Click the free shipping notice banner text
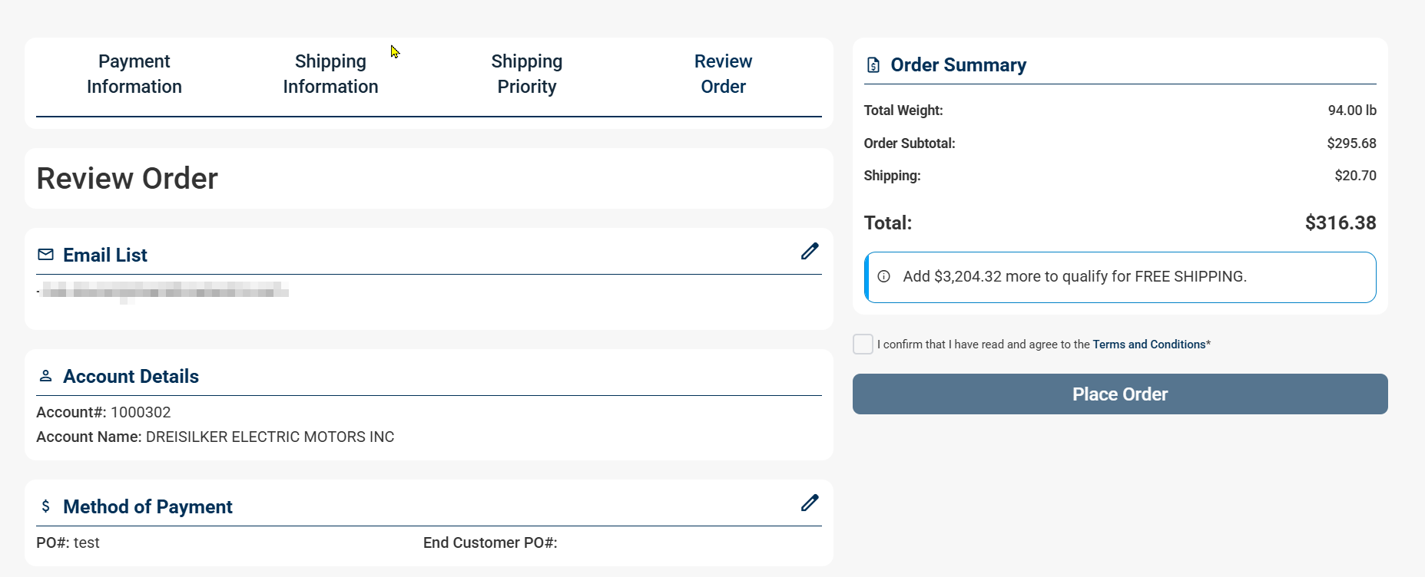The height and width of the screenshot is (577, 1425). (1074, 277)
